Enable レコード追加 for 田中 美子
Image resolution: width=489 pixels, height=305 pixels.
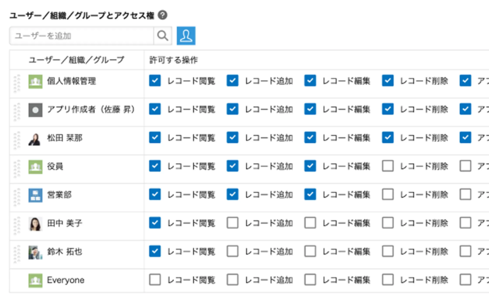tap(233, 223)
